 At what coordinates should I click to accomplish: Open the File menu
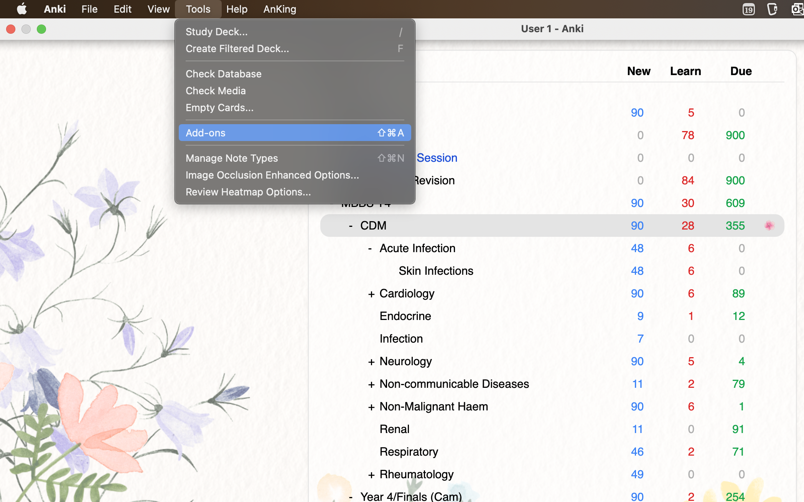(x=89, y=9)
